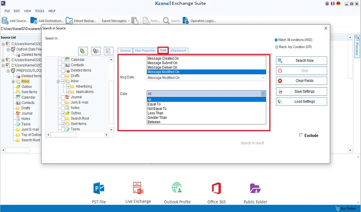Click the Add Destination toolbar icon
The height and width of the screenshot is (212, 361).
tap(34, 20)
